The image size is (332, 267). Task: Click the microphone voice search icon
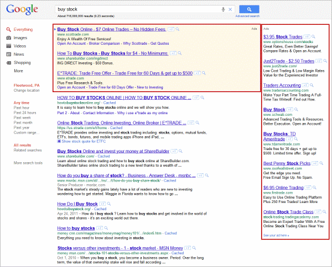[223, 9]
